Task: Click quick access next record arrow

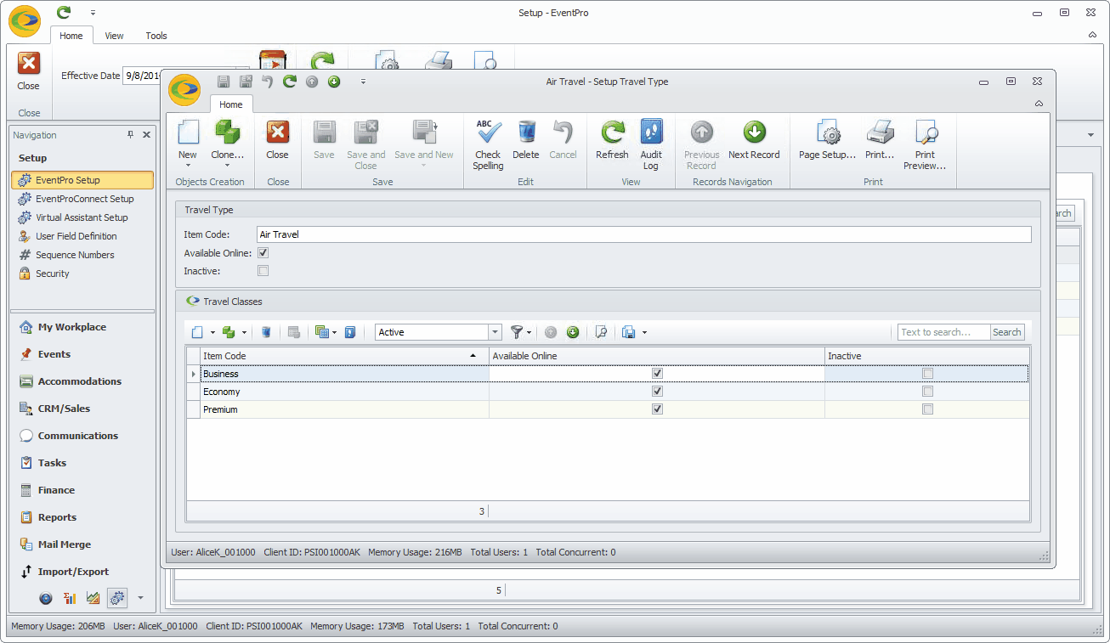Action: pos(334,82)
